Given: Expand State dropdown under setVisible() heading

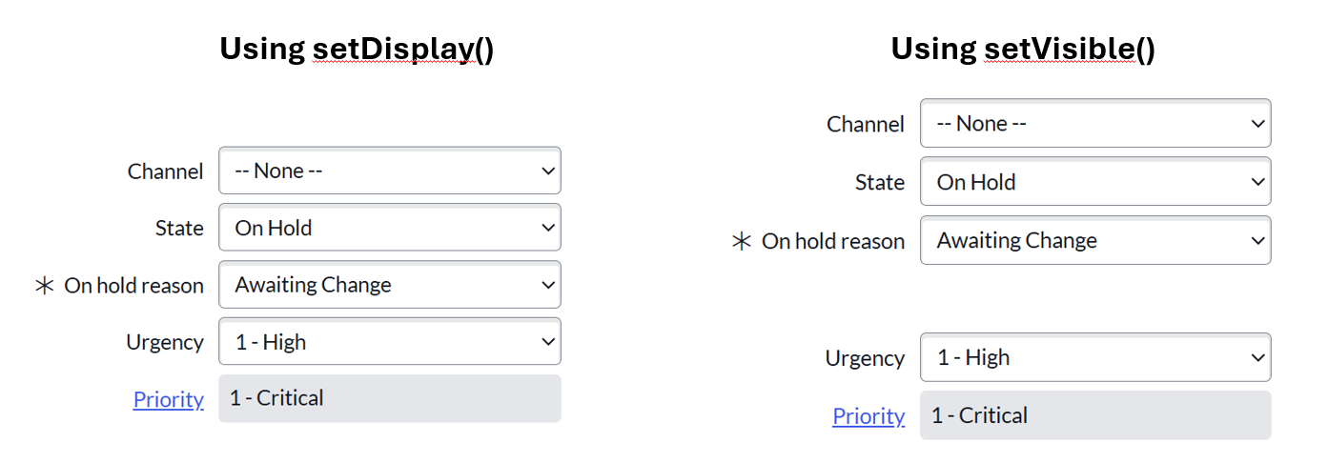Looking at the screenshot, I should pos(1094,182).
